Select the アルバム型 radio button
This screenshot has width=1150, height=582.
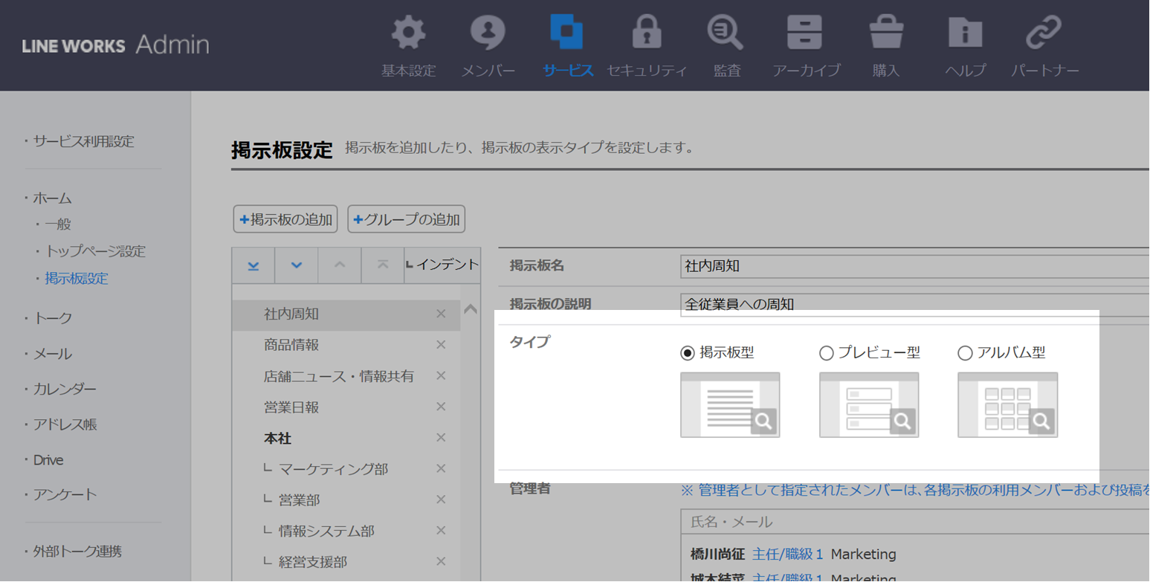(965, 353)
